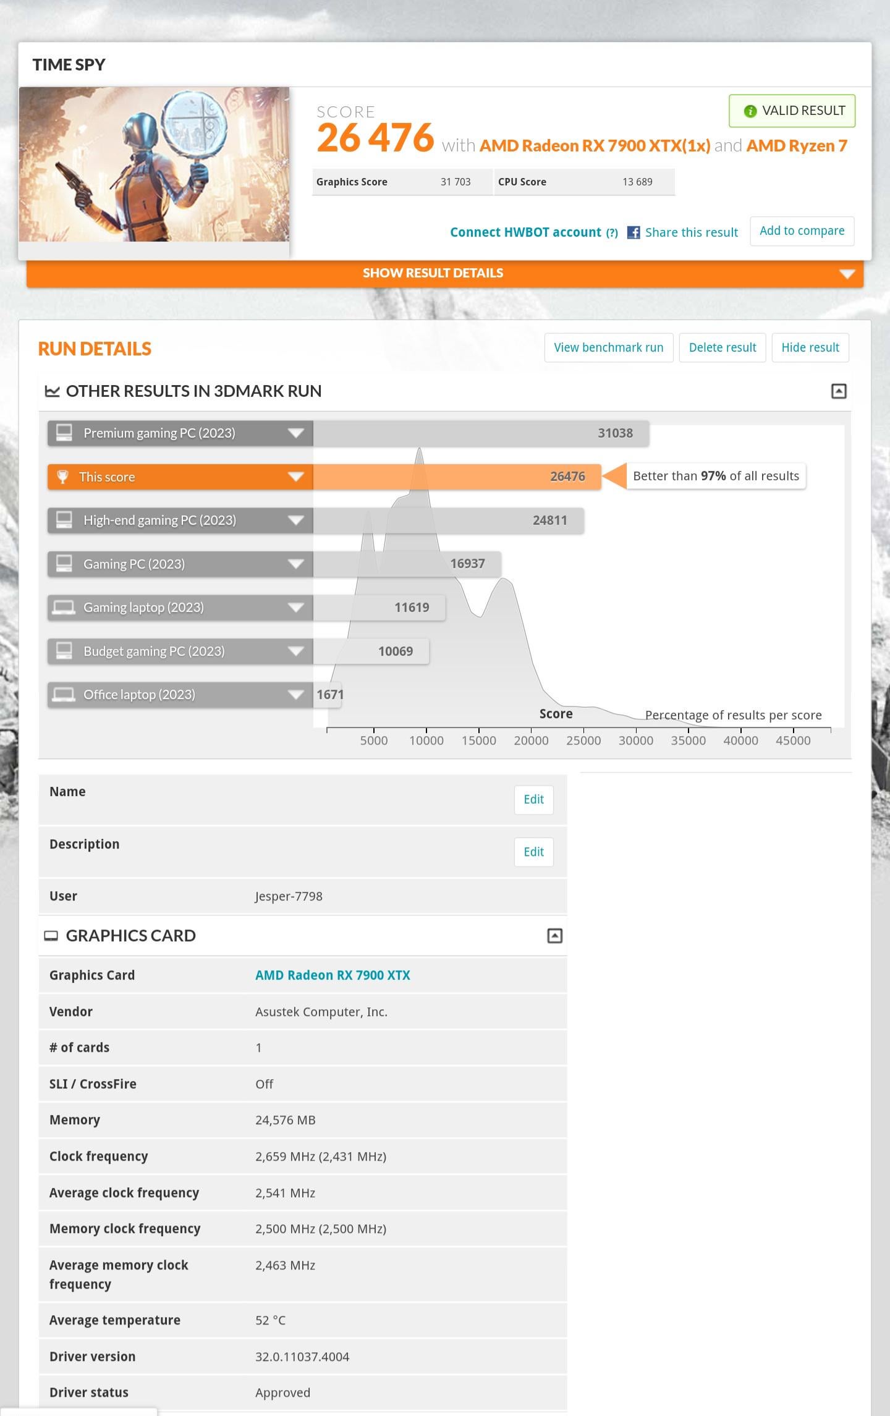The height and width of the screenshot is (1416, 890).
Task: Expand the Gaming PC (2023) dropdown arrow
Action: tap(296, 564)
